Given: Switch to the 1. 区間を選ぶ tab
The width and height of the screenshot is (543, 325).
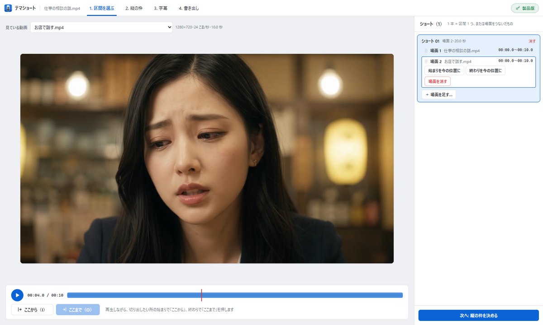Looking at the screenshot, I should (102, 8).
